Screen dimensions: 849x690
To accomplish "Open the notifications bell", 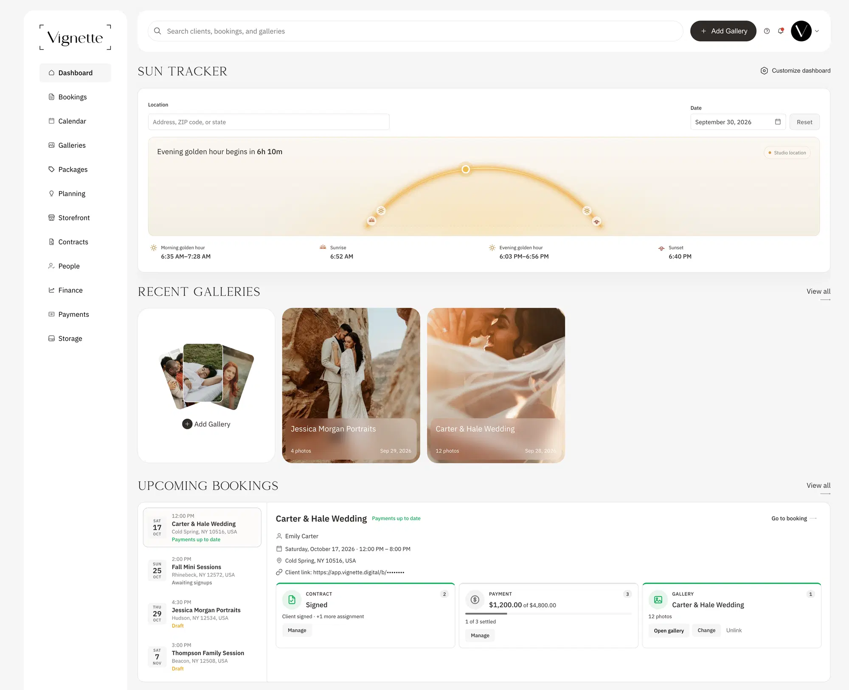I will [781, 31].
